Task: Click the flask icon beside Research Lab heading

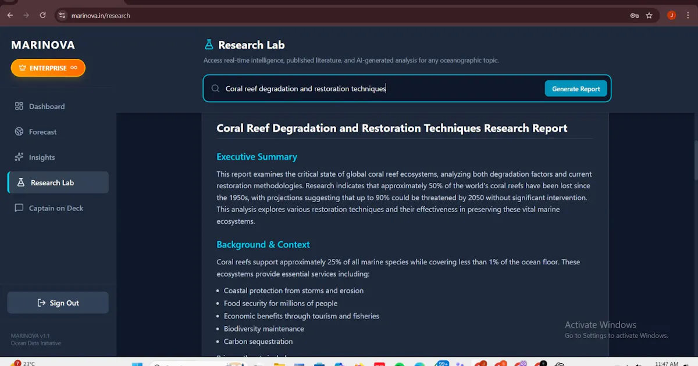Action: (209, 45)
